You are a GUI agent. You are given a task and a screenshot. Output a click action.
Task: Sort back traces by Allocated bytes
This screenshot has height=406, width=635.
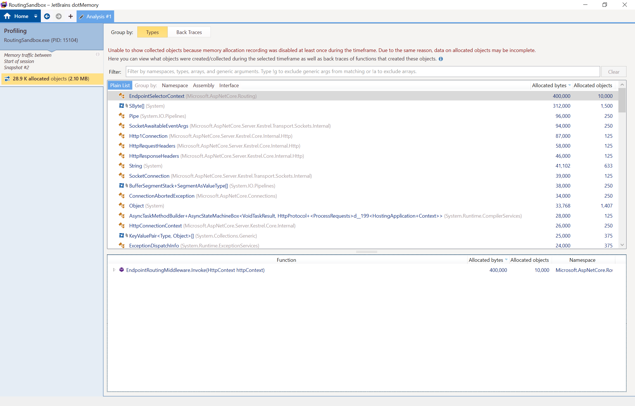coord(488,260)
